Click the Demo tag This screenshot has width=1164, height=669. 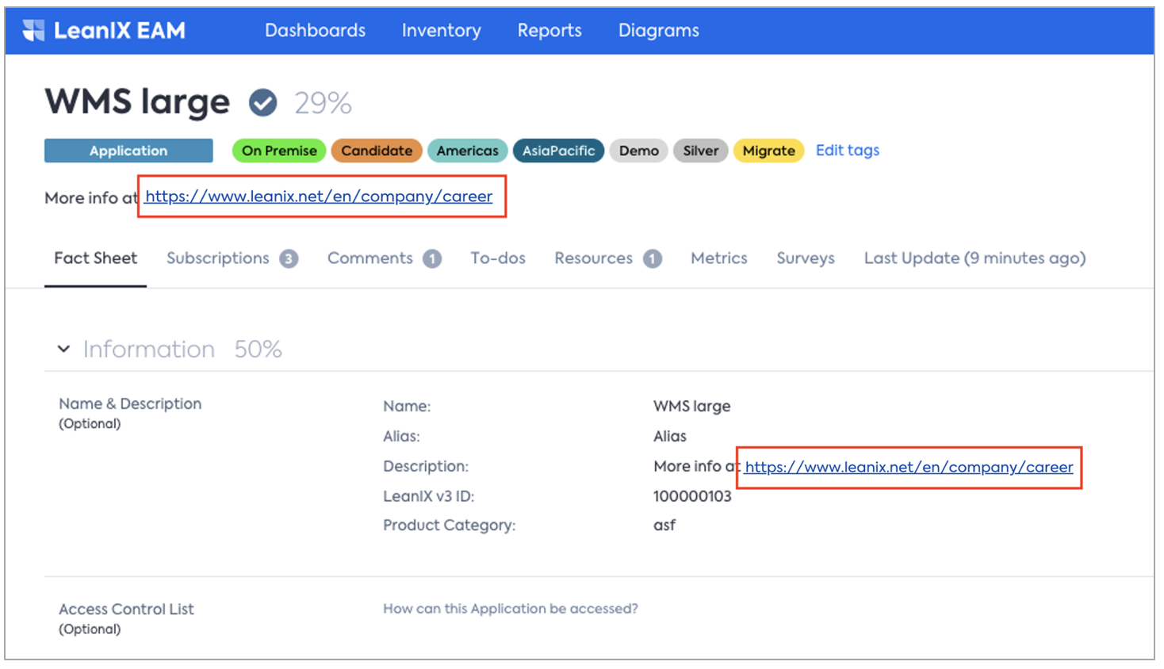pyautogui.click(x=638, y=151)
